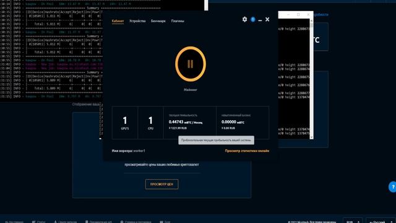Switch to the Устройства tab
Screen dimensions: 396x223
tap(137, 21)
